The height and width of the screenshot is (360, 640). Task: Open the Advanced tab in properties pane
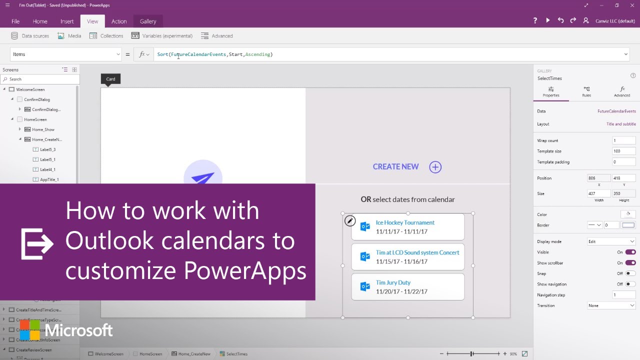coord(622,91)
